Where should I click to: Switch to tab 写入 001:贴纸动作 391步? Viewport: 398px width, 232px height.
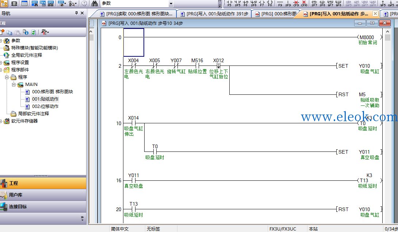214,14
